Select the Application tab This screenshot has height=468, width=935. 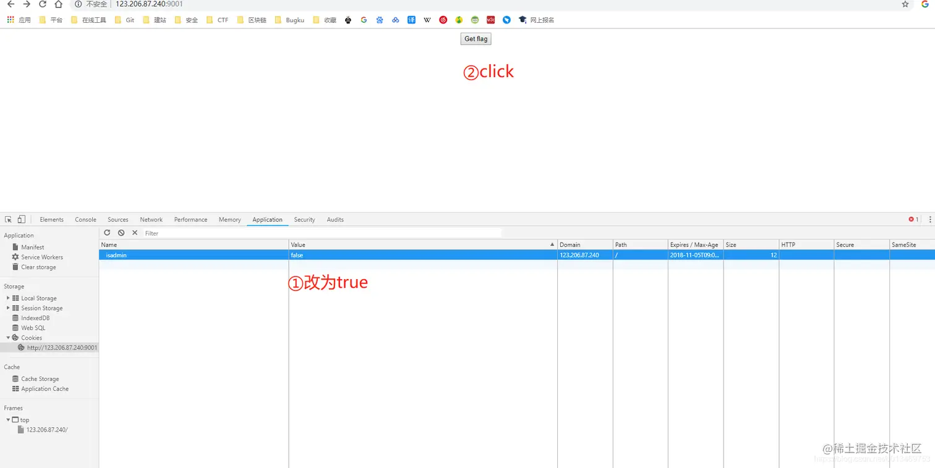[x=267, y=220]
